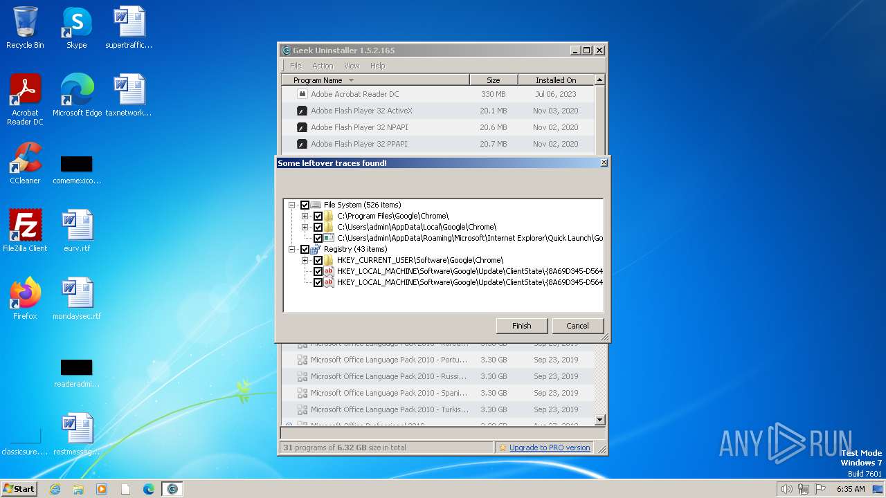
Task: Click the Adobe Acrobat Reader DC program icon
Action: (302, 94)
